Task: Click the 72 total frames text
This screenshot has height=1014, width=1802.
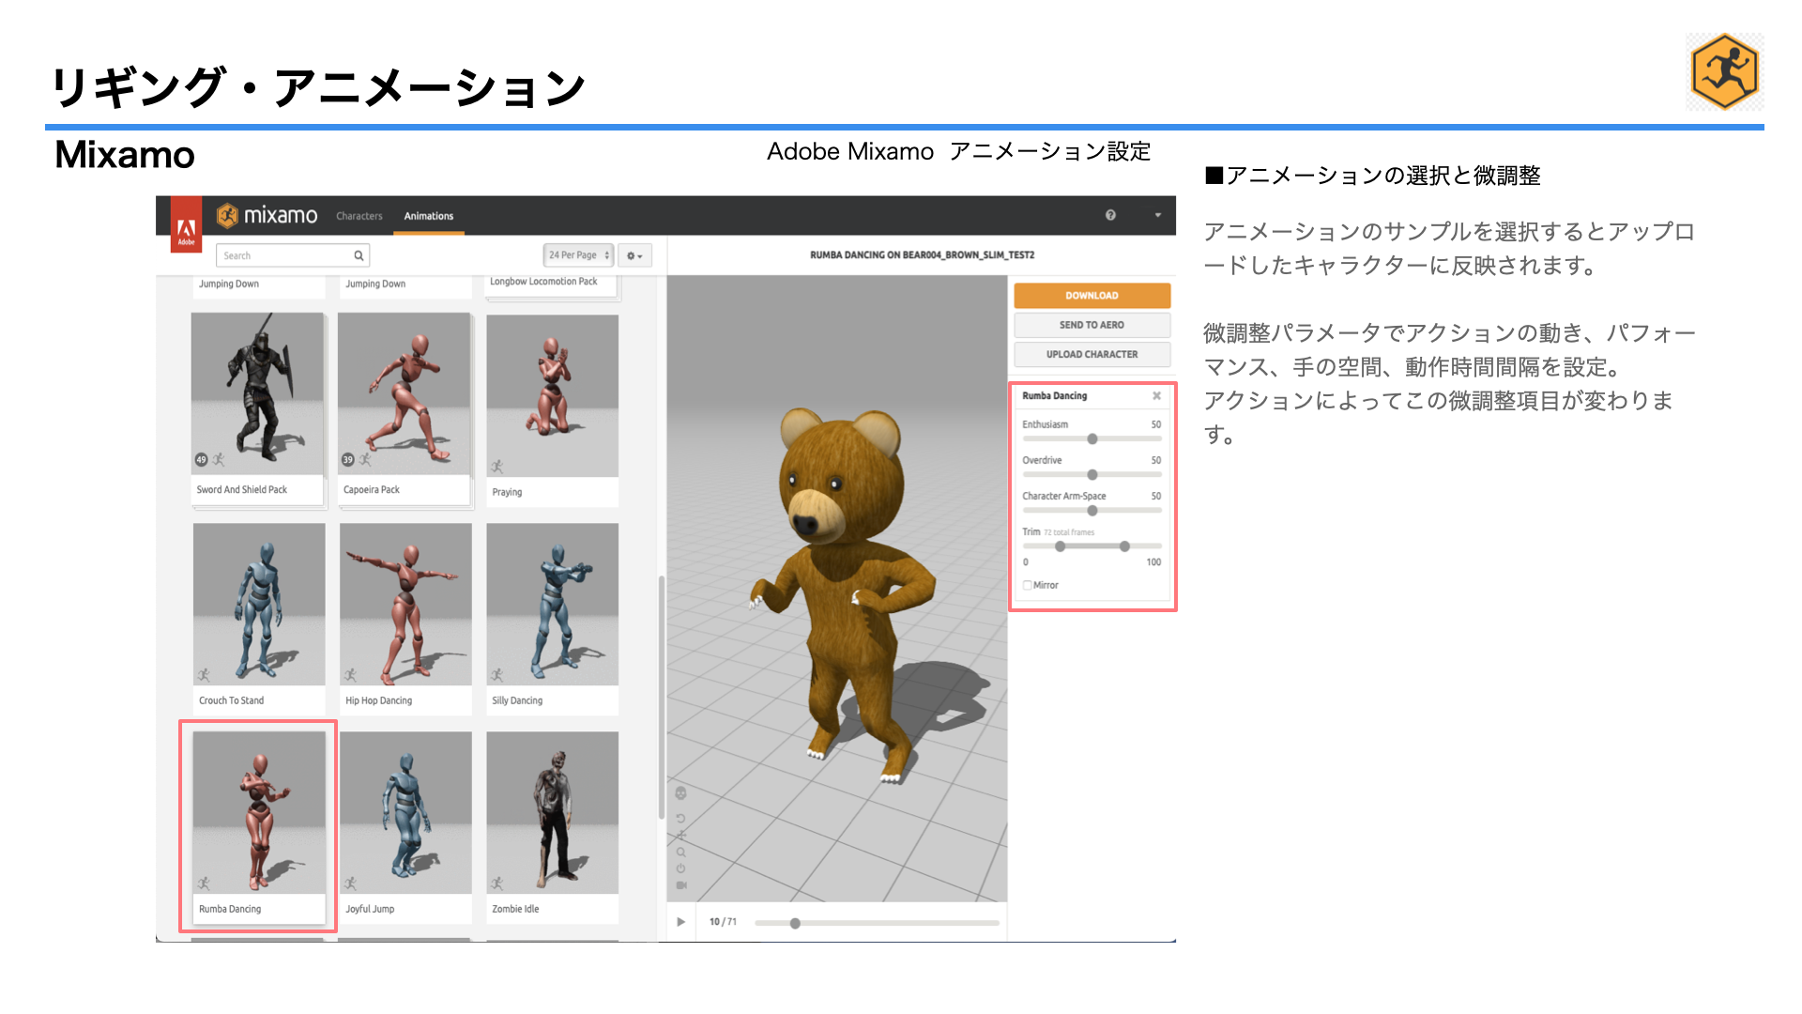Action: click(1069, 532)
